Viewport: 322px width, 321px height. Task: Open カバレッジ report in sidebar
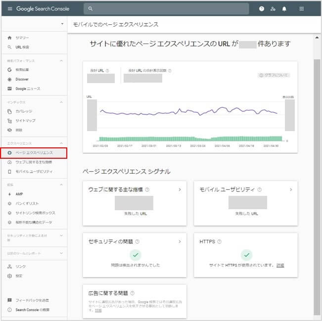24,111
